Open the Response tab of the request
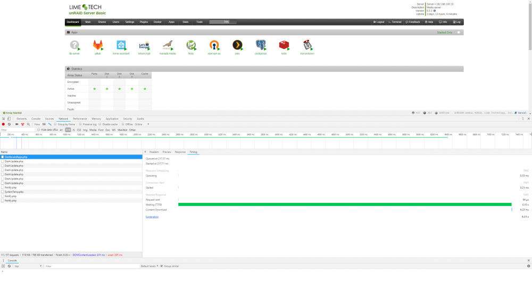The width and height of the screenshot is (532, 299). [x=180, y=152]
